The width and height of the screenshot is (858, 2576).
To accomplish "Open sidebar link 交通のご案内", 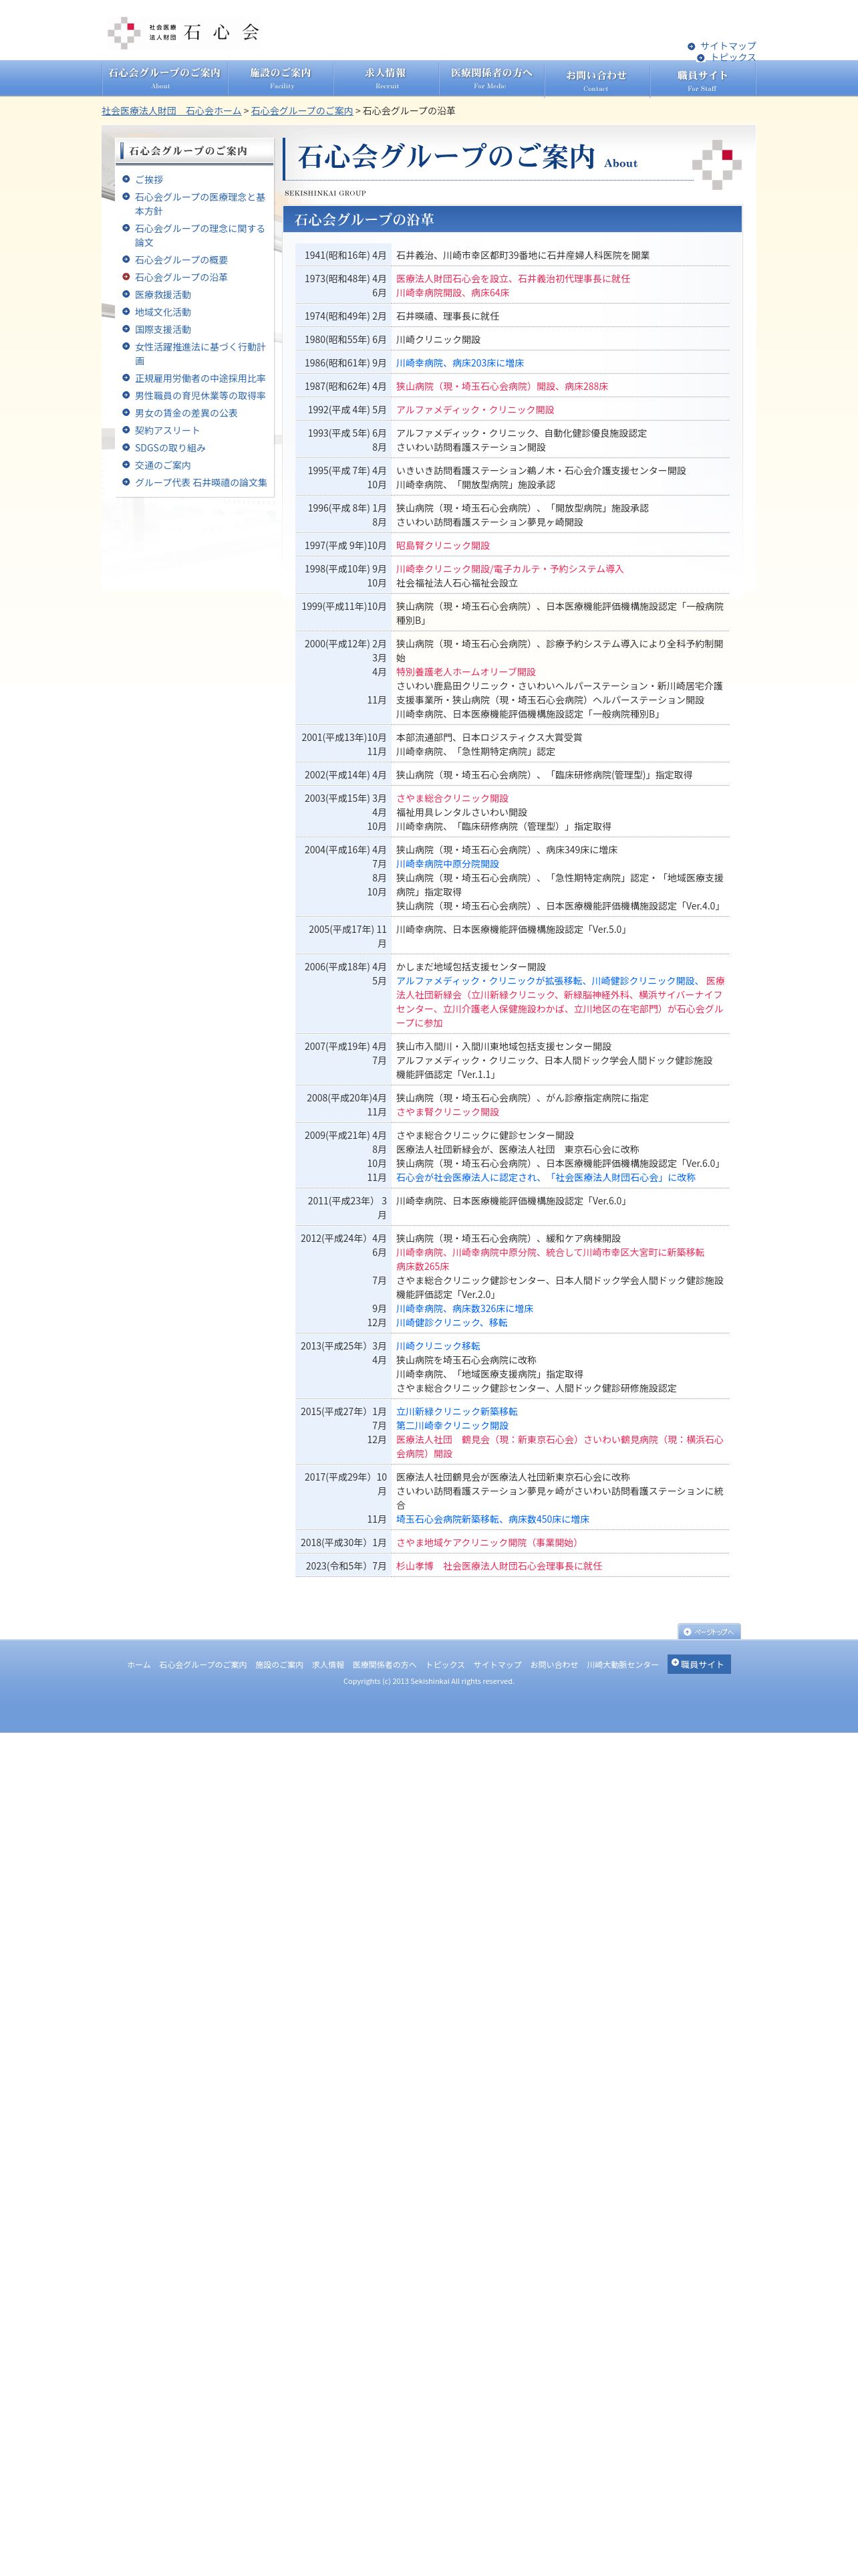I will [x=163, y=465].
